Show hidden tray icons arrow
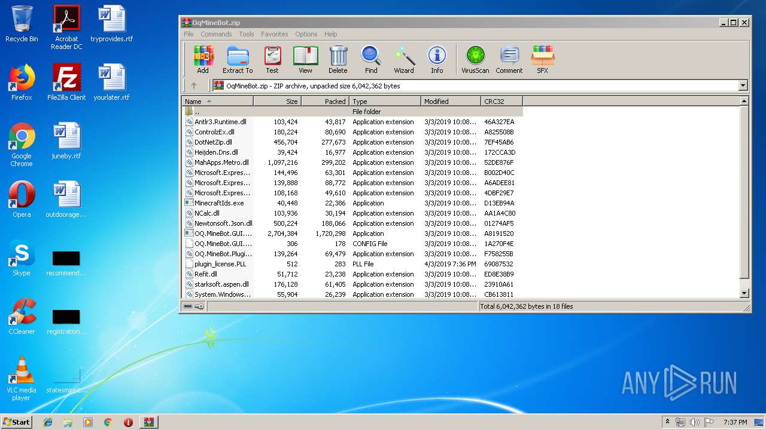Screen dimensions: 766x430 (x=667, y=422)
